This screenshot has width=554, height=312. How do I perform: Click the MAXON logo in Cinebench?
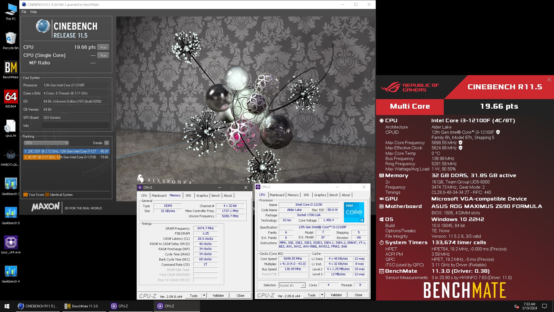click(x=46, y=207)
